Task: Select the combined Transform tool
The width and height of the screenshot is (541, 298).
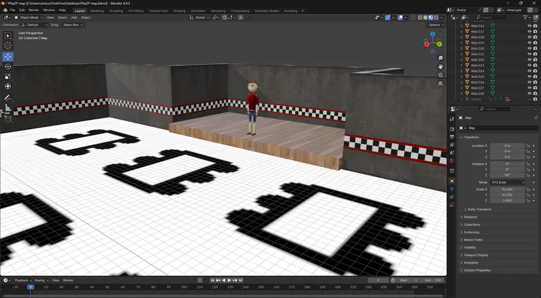Action: pyautogui.click(x=8, y=87)
